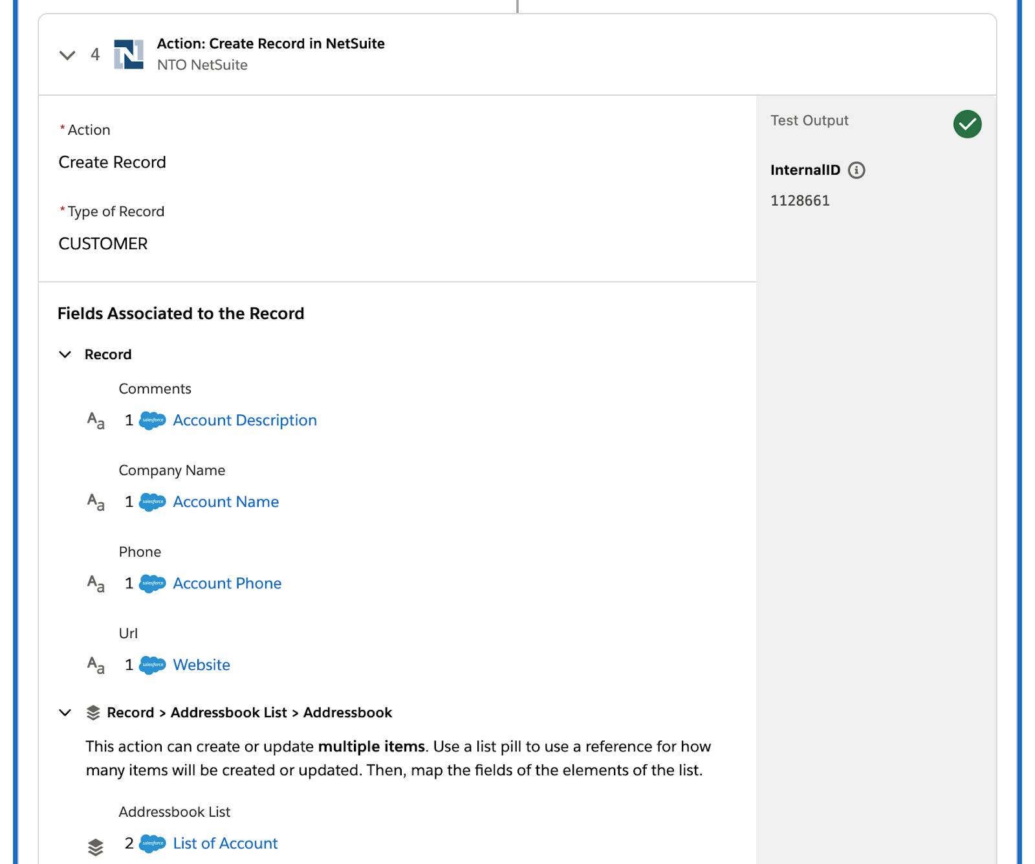Viewport: 1035px width, 864px height.
Task: Click the Create Record action field
Action: (x=112, y=162)
